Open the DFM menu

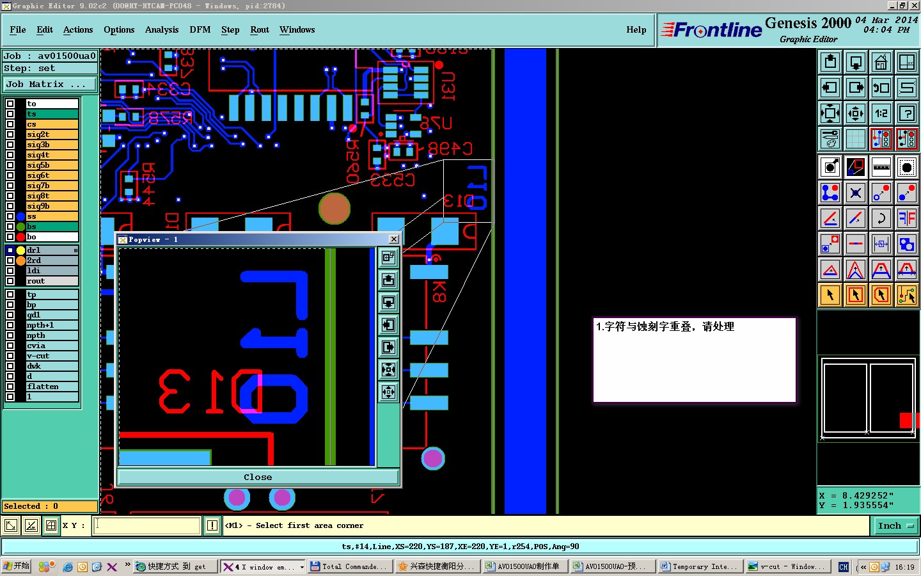(x=200, y=29)
